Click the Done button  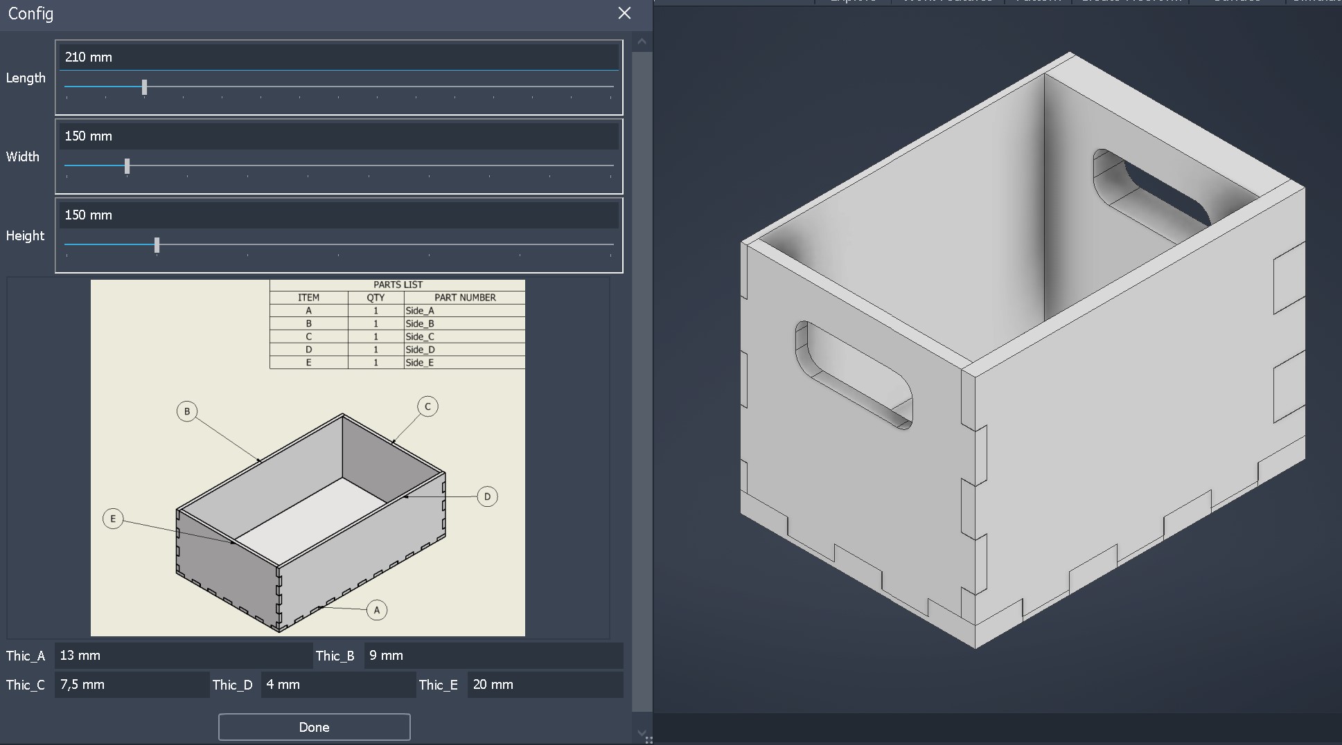point(315,727)
